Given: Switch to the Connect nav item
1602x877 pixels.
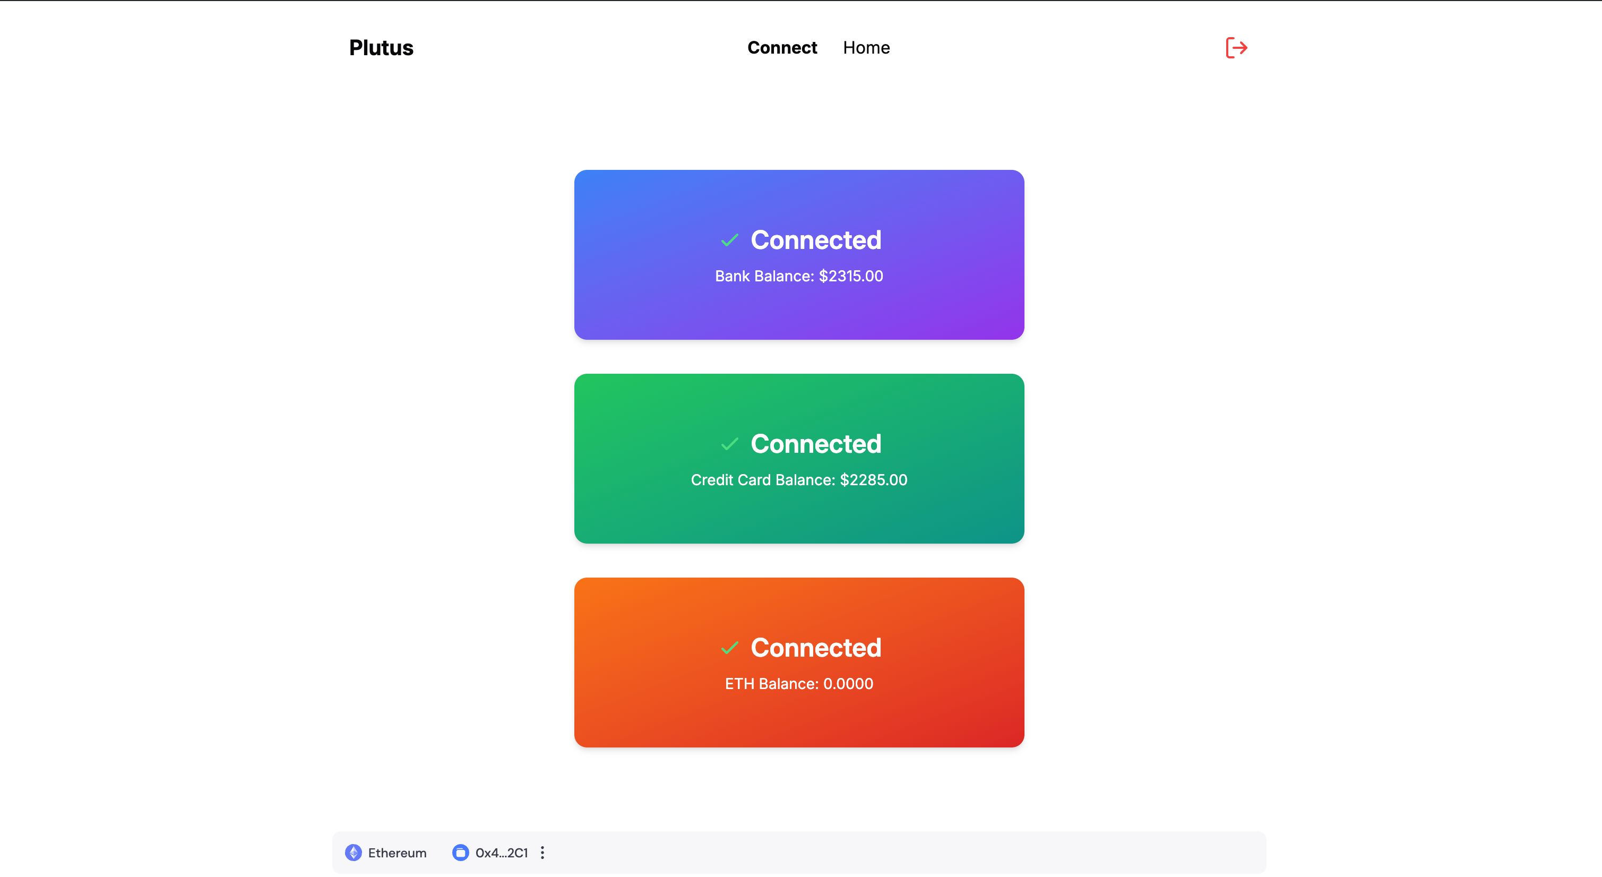Looking at the screenshot, I should (782, 48).
